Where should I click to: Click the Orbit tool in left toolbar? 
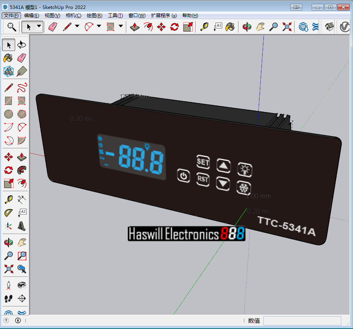[x=9, y=242]
